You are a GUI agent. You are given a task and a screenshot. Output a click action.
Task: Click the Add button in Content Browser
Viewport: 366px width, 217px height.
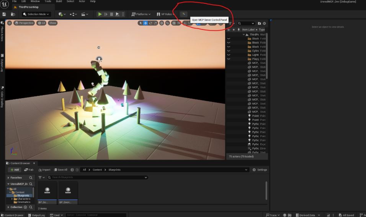click(15, 170)
